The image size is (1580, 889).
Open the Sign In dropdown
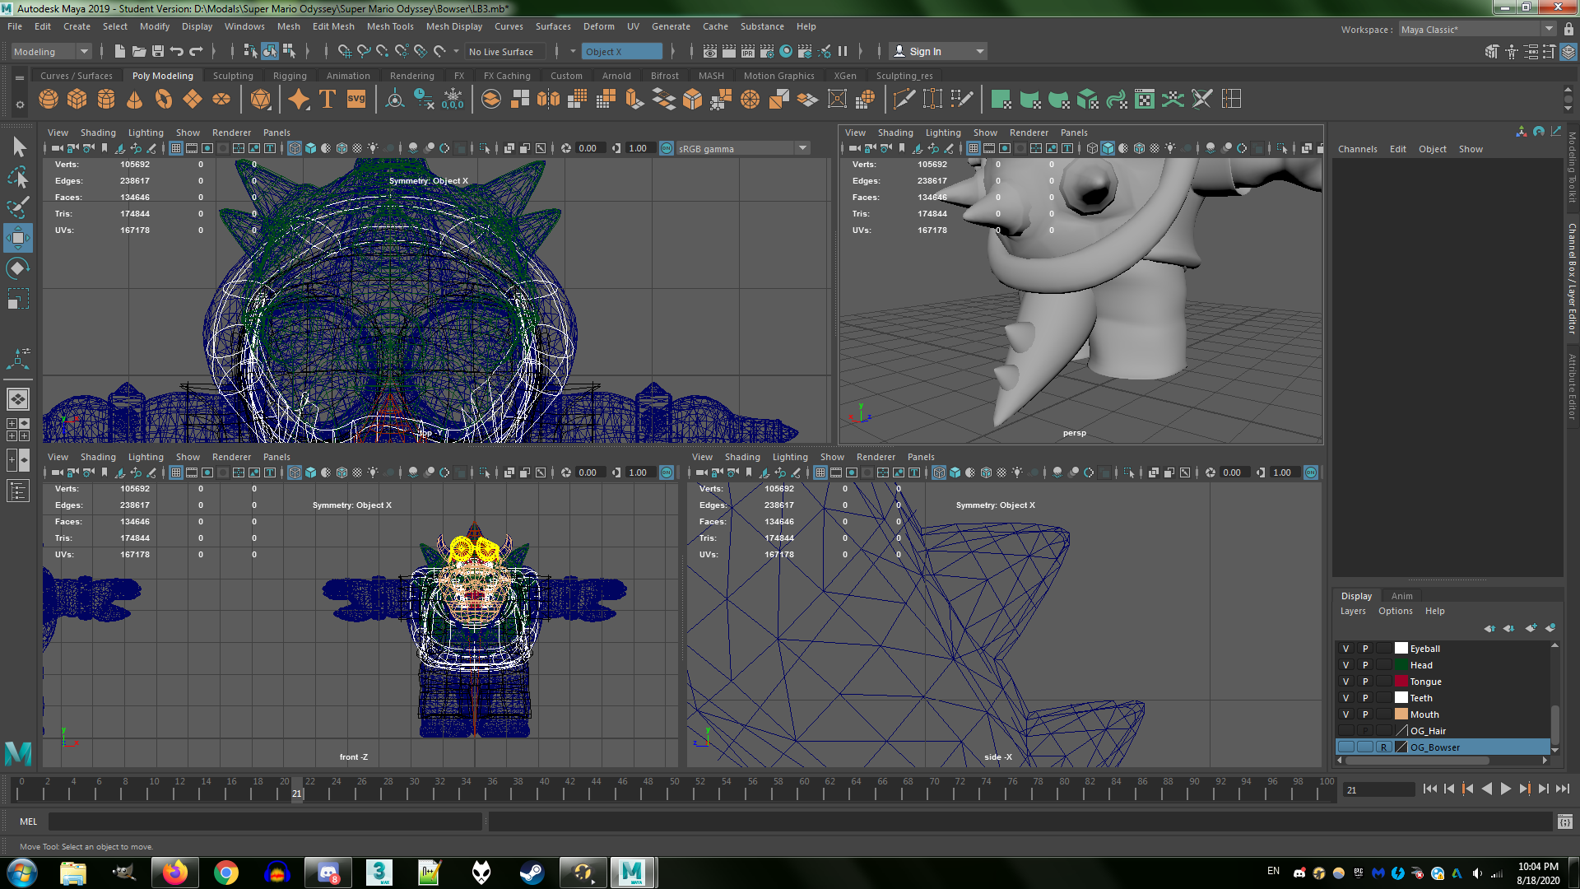tap(939, 51)
